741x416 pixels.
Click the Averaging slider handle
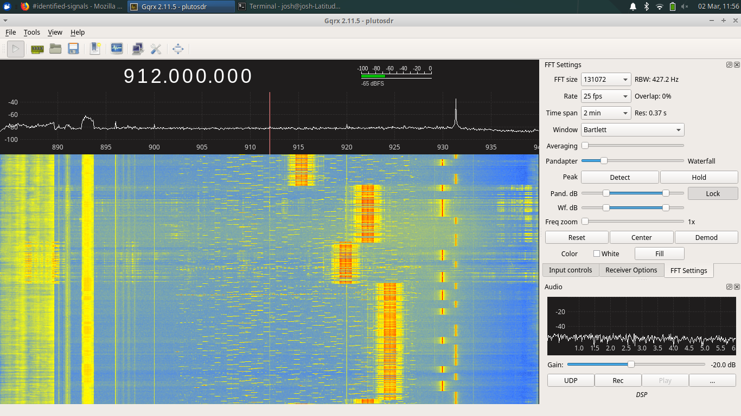(585, 146)
